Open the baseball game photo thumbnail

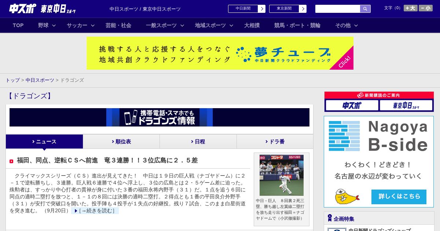(x=282, y=175)
